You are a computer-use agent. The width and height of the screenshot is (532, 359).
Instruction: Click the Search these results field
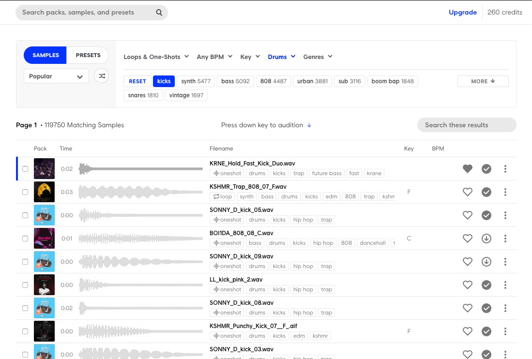point(466,125)
